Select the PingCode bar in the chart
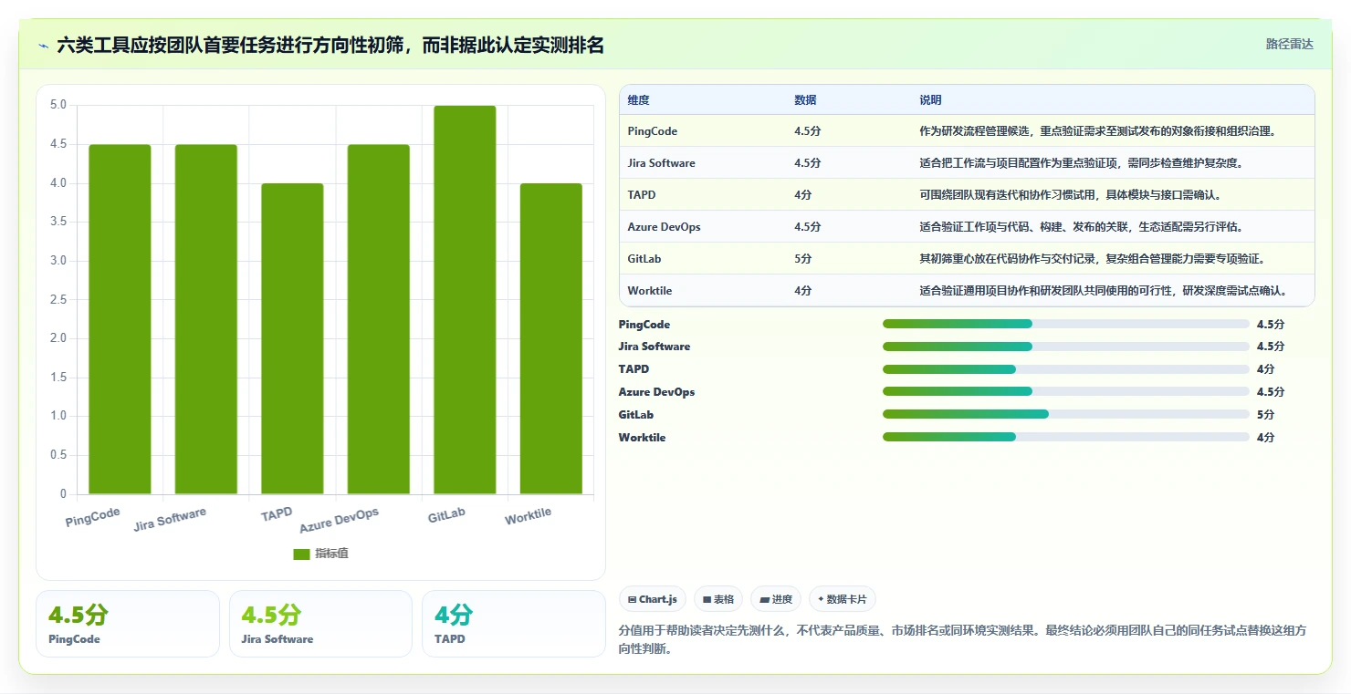 120,319
